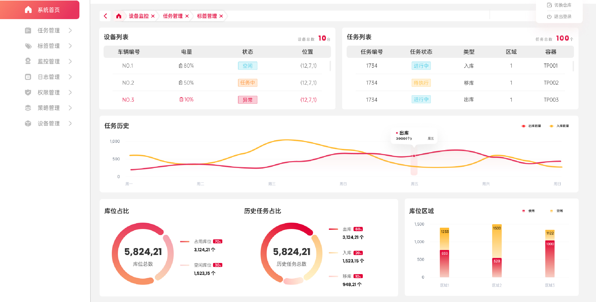Click the 空闲库位 legend color swatch
Image resolution: width=596 pixels, height=302 pixels.
(x=185, y=265)
